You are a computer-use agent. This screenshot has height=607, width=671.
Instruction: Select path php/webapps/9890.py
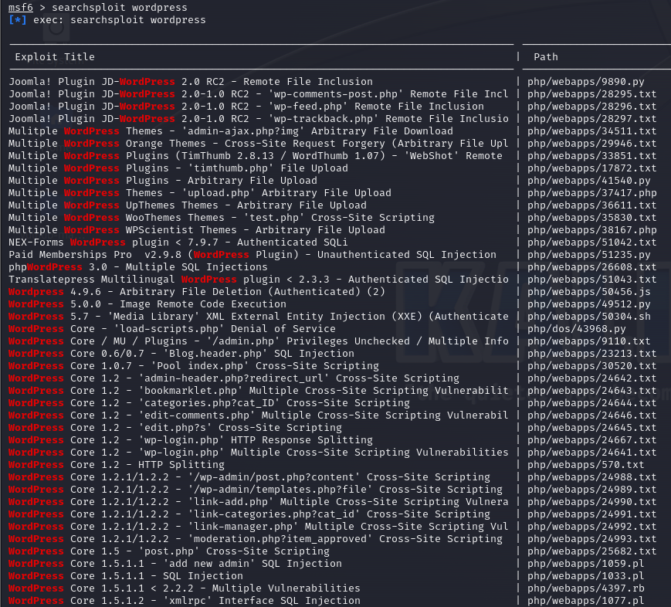[585, 82]
